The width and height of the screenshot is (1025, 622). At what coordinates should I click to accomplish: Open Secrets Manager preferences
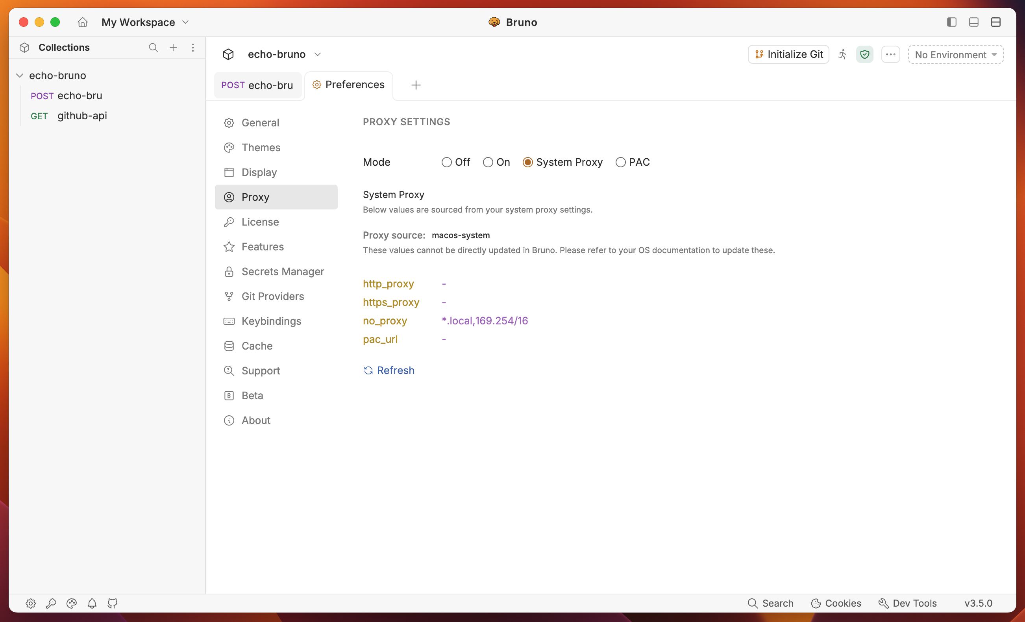coord(276,272)
